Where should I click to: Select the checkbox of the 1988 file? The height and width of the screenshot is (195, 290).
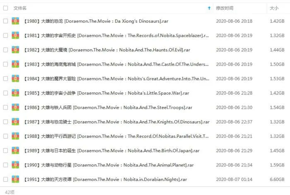(x=5, y=136)
